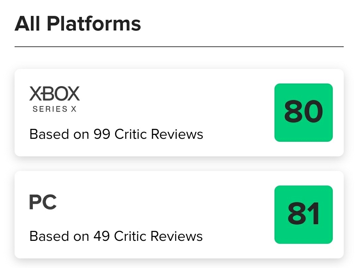Click "Critic Reviews" text in the Xbox card

159,134
